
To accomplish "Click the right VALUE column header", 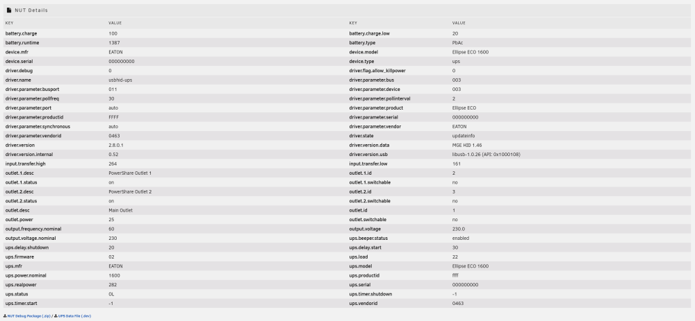I will coord(459,23).
